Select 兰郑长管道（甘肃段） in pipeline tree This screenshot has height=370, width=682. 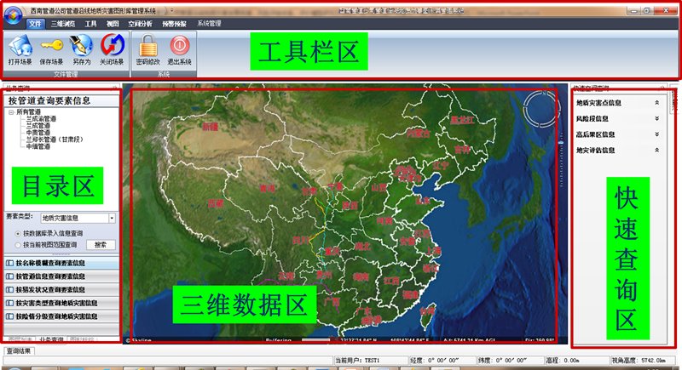60,139
